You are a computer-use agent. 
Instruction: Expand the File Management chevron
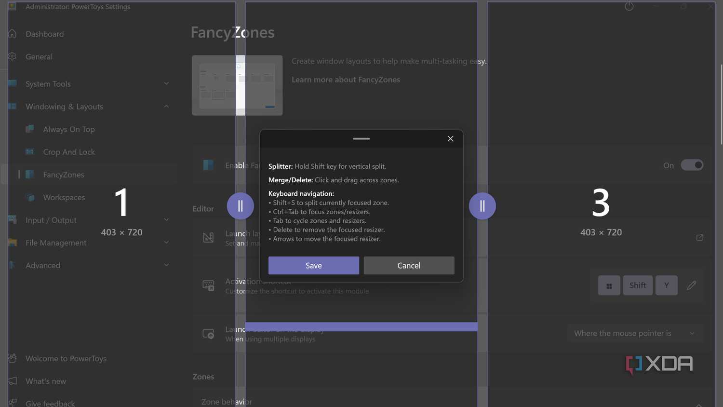coord(166,242)
